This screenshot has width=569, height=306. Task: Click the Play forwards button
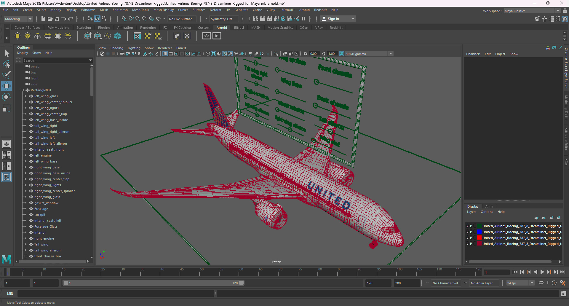[542, 272]
